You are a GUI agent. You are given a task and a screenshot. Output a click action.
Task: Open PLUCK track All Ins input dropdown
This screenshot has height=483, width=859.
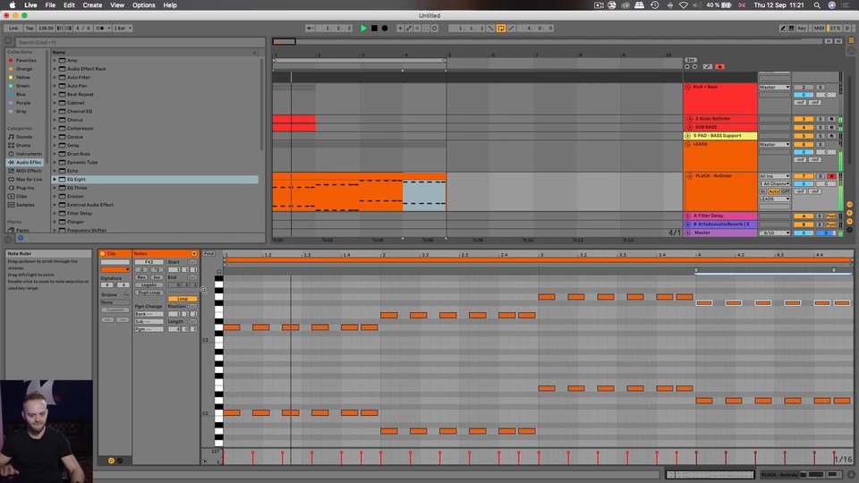tap(774, 176)
